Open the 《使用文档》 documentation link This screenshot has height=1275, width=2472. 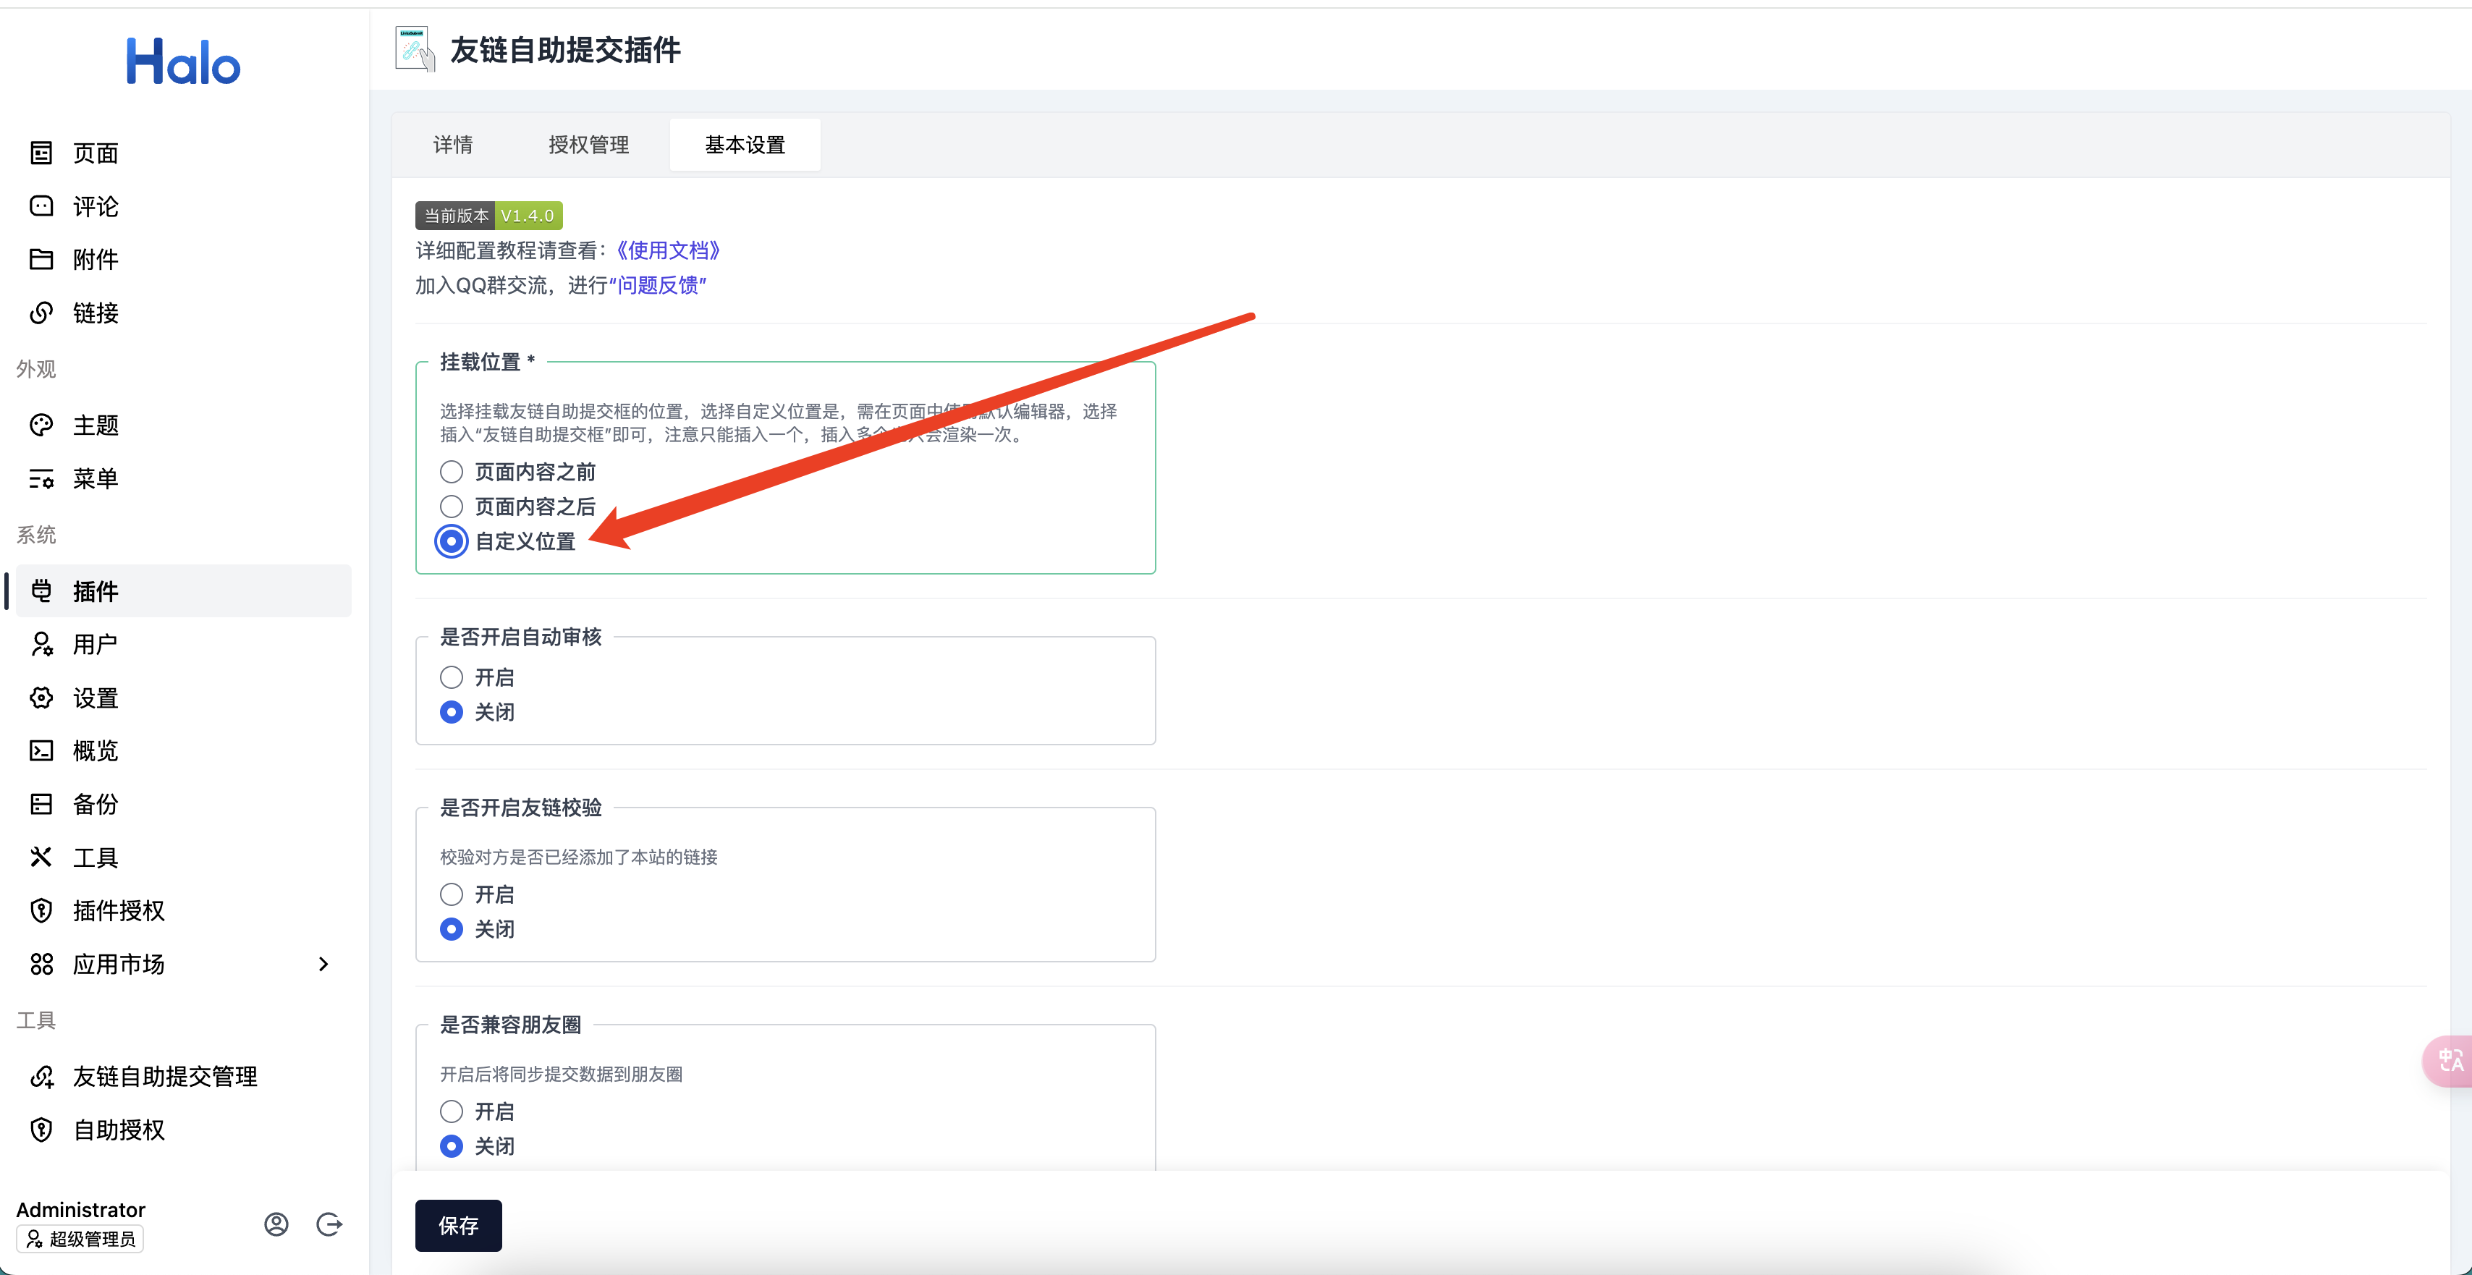tap(667, 250)
